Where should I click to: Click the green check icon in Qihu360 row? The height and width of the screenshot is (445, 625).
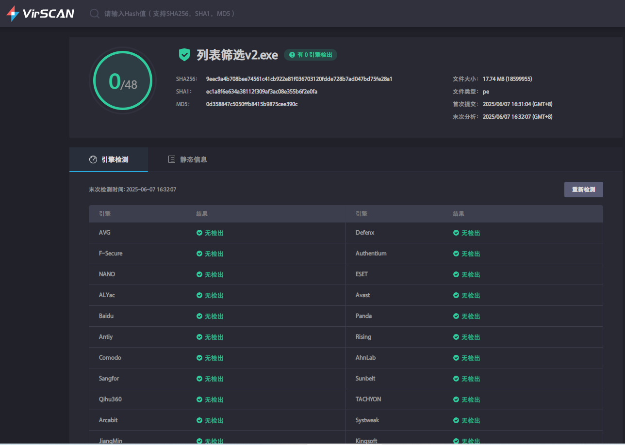pos(199,399)
